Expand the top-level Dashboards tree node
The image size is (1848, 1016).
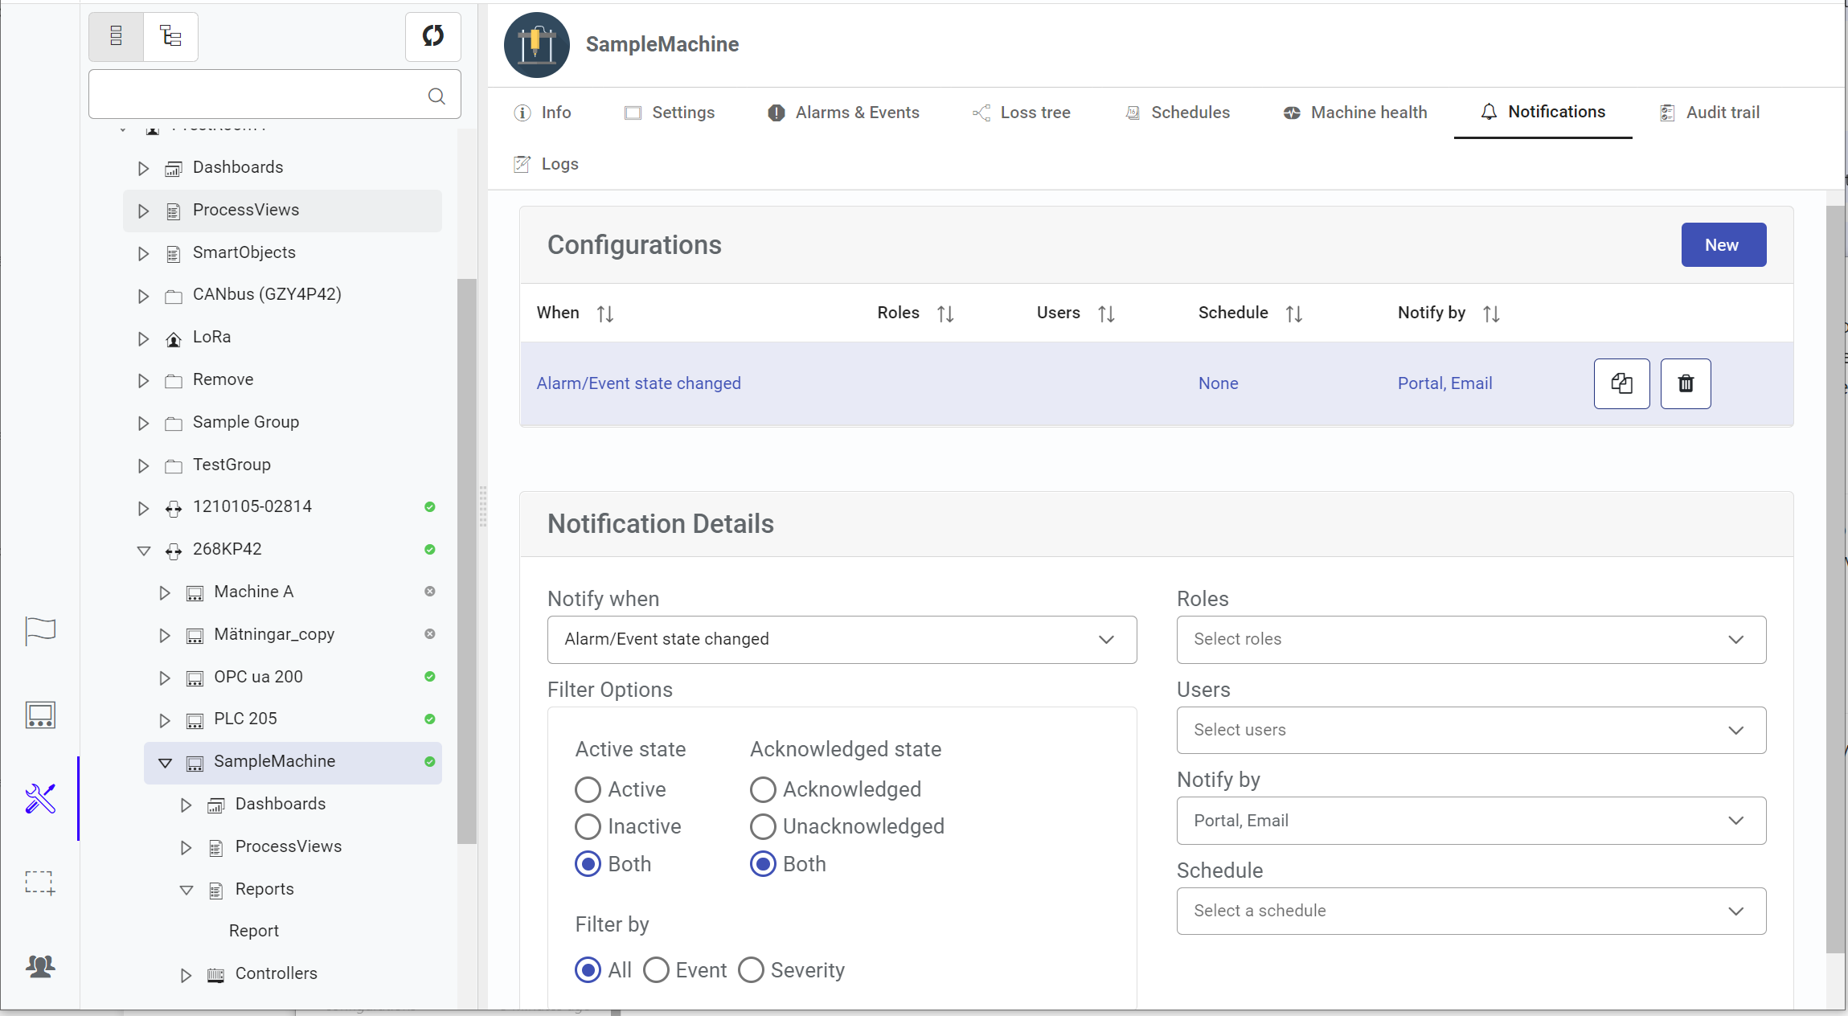click(x=143, y=169)
